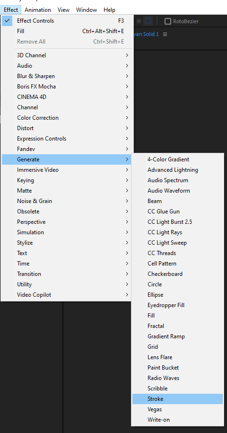Expand the Video Copilot submenu
The width and height of the screenshot is (227, 433).
tap(67, 295)
